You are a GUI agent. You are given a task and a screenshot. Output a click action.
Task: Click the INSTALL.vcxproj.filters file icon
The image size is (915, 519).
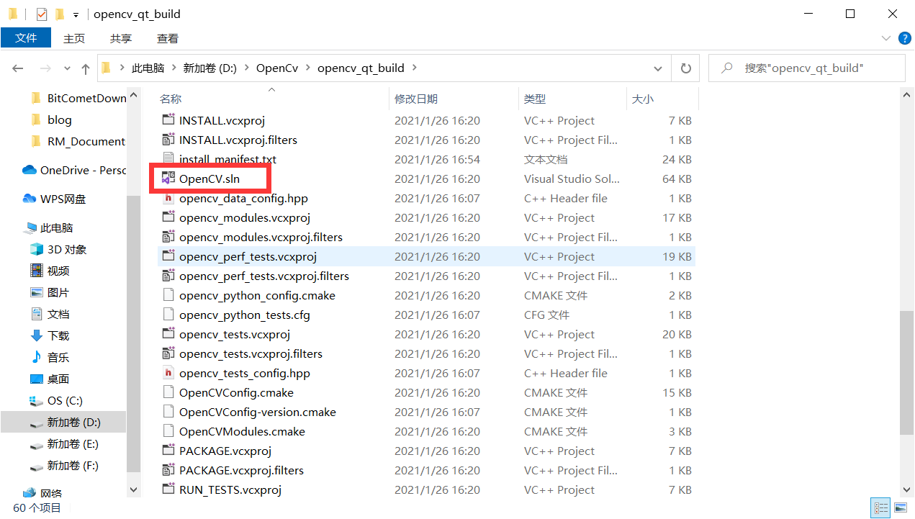point(168,140)
